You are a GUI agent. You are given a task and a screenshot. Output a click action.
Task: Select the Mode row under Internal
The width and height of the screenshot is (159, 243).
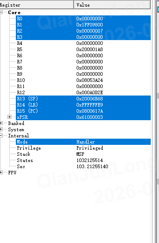tap(83, 142)
